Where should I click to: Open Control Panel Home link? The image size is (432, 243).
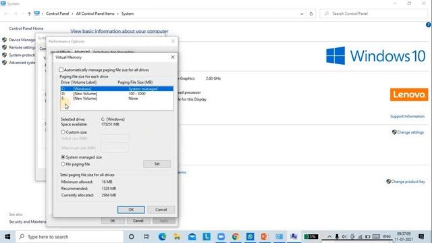click(x=26, y=28)
